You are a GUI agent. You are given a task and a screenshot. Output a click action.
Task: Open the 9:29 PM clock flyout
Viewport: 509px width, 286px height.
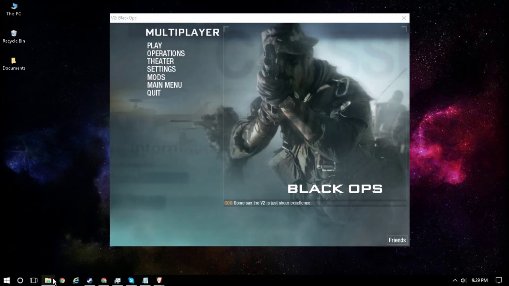tap(480, 280)
